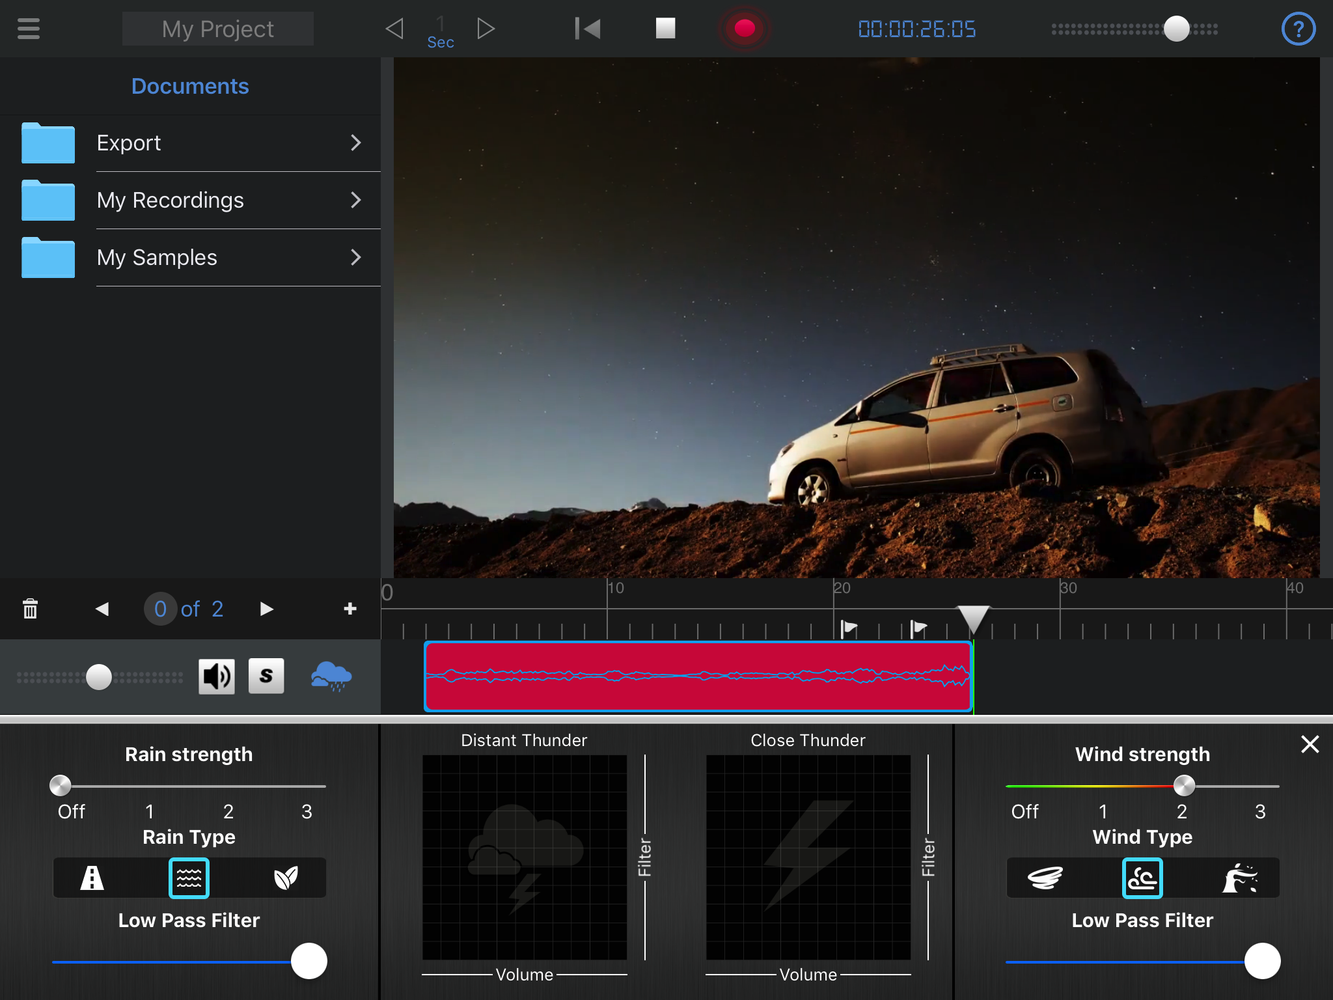Expand the My Samples folder
Image resolution: width=1333 pixels, height=1000 pixels.
[190, 258]
